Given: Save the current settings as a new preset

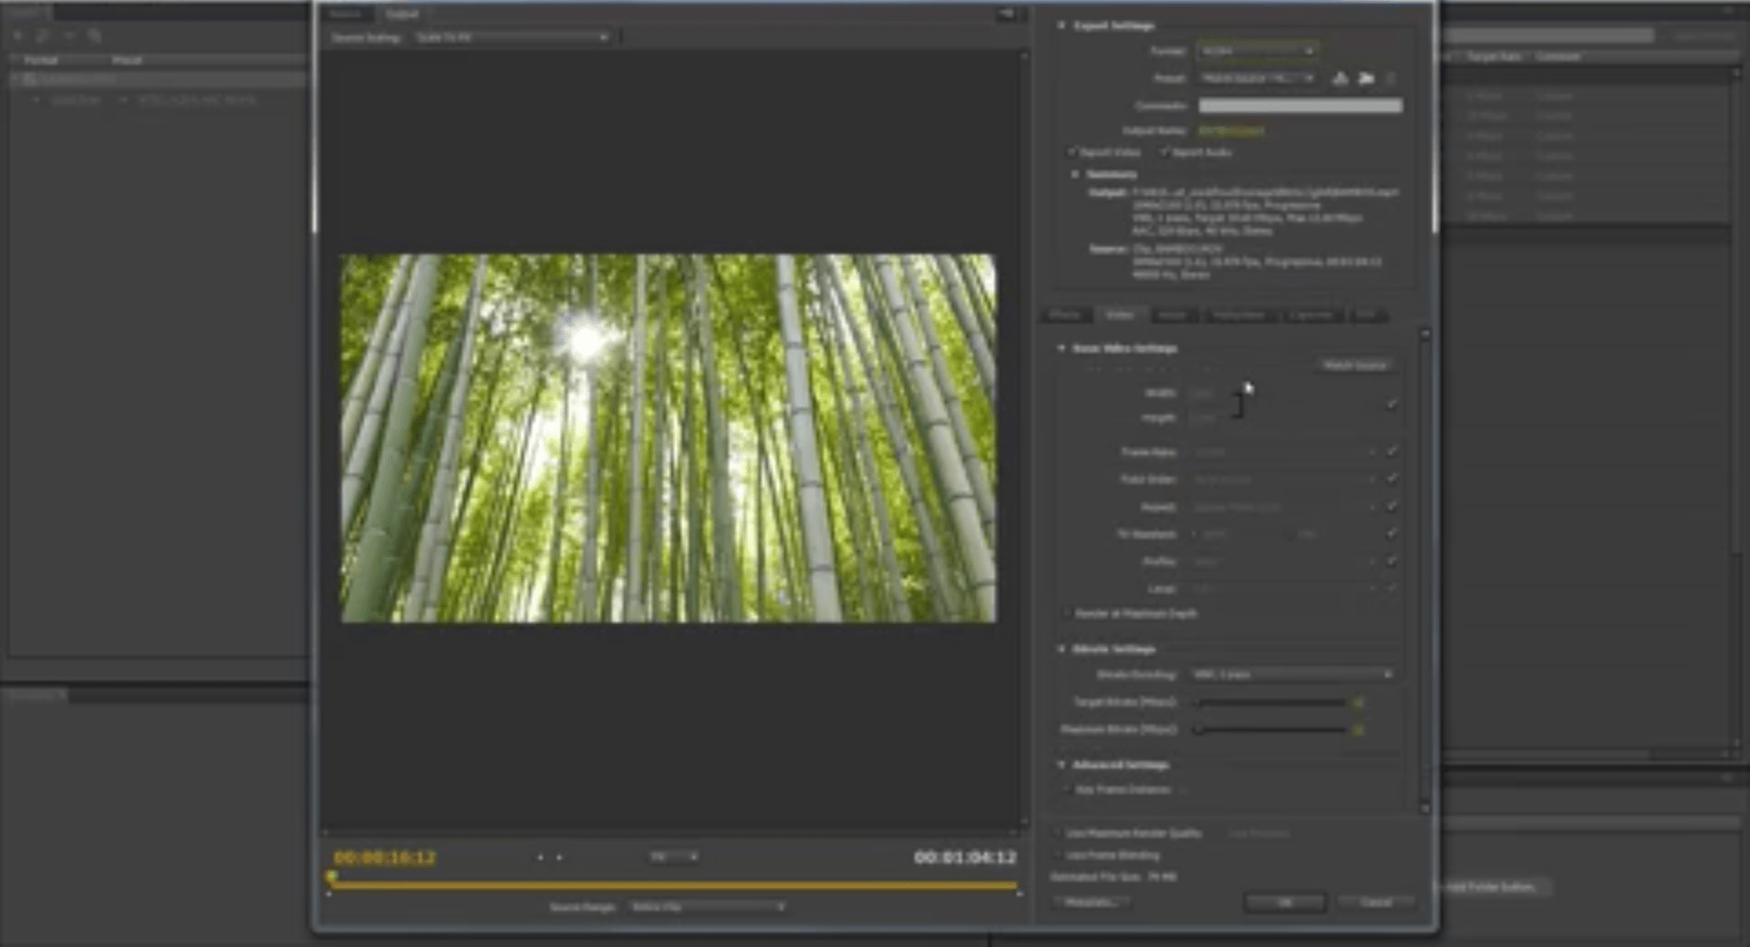Looking at the screenshot, I should coord(1339,79).
